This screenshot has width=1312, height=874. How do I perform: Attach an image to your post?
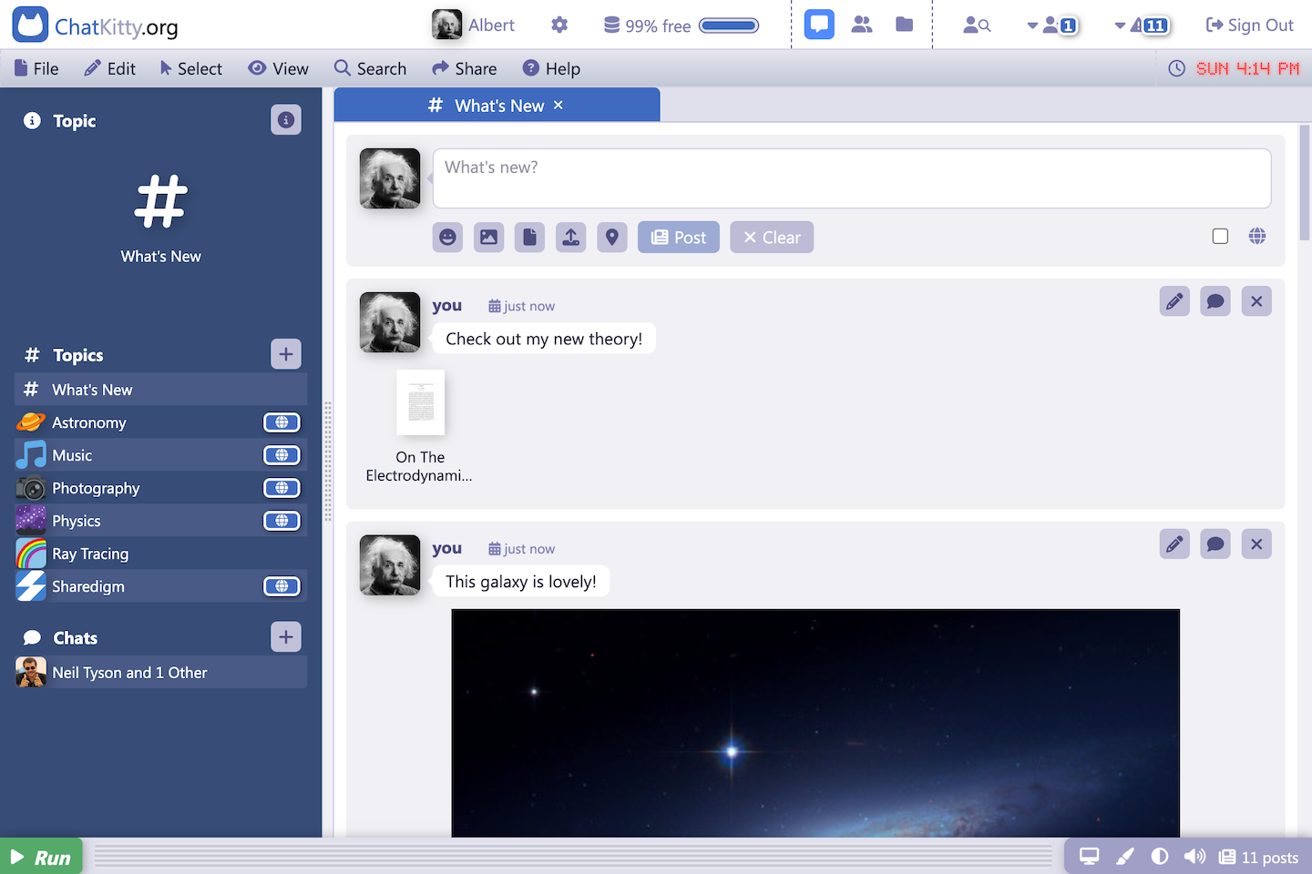[488, 237]
